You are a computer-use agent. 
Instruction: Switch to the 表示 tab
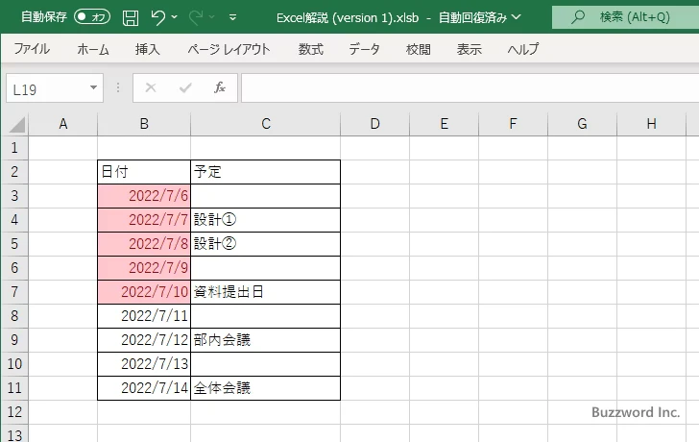pyautogui.click(x=469, y=49)
